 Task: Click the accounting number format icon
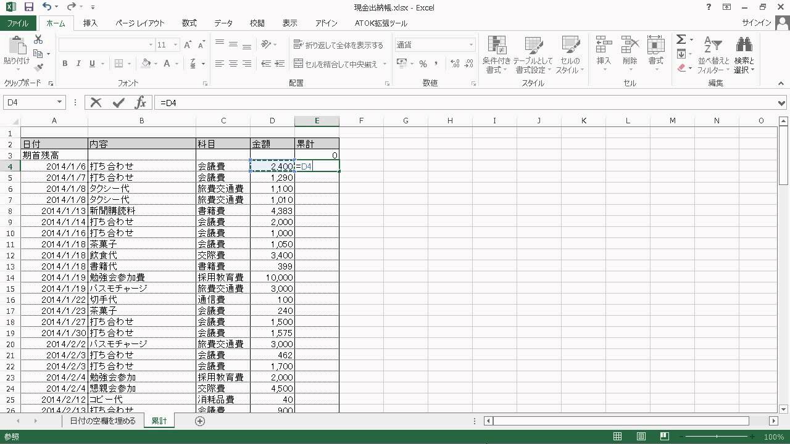coord(401,64)
